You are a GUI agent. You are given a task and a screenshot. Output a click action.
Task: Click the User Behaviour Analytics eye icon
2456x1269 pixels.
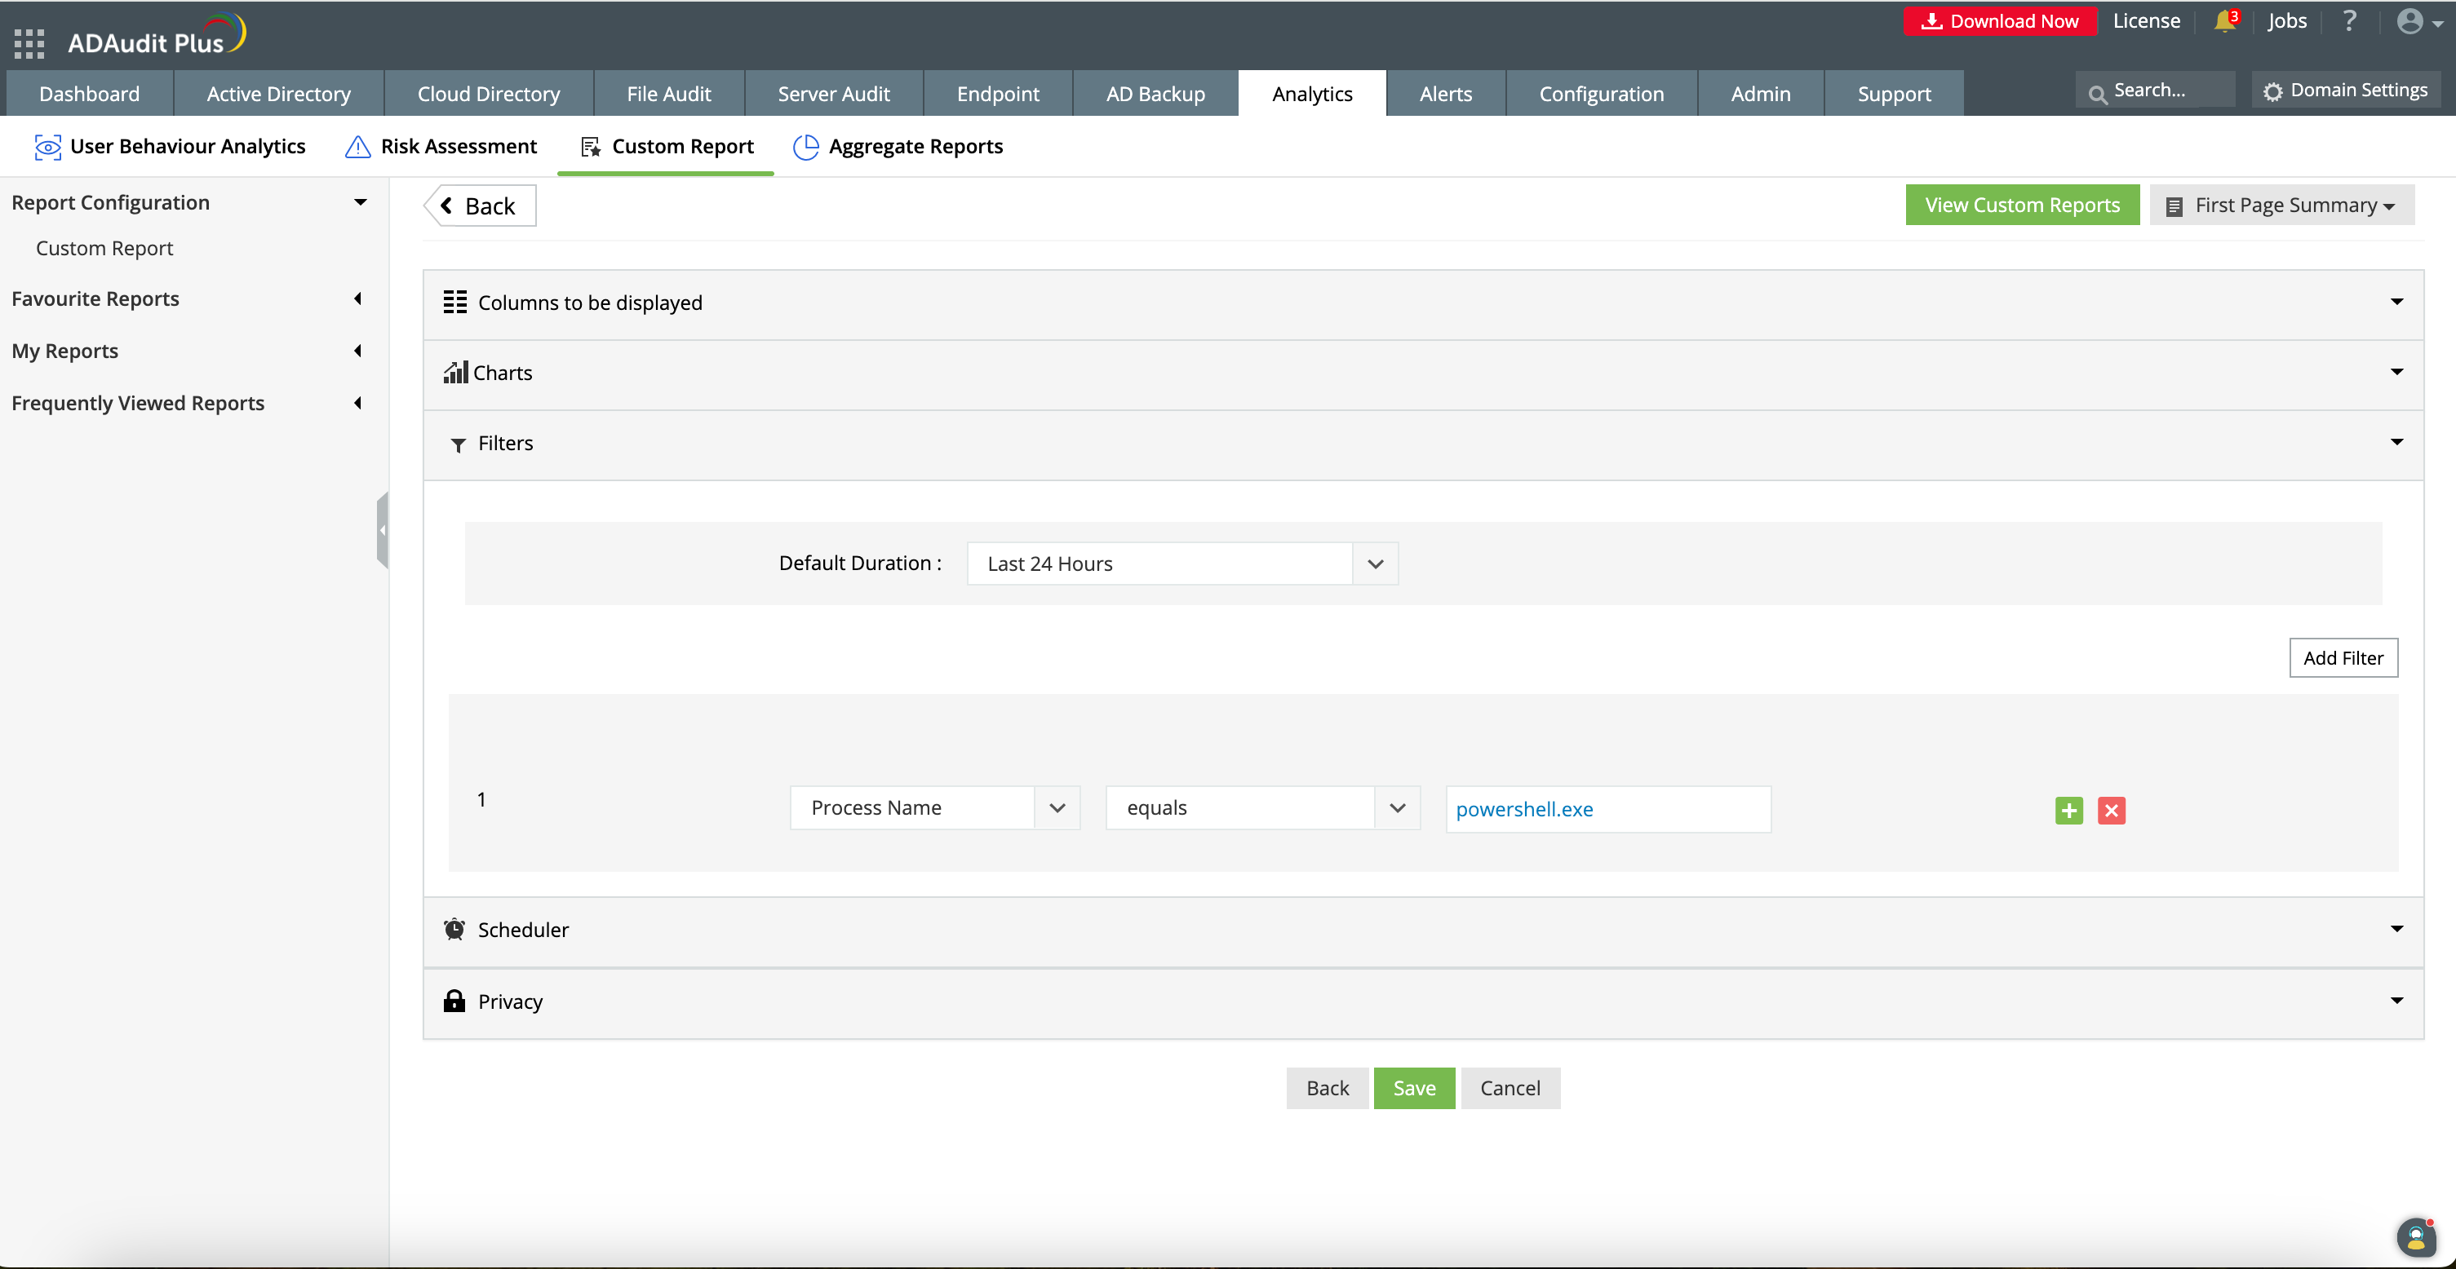[x=47, y=147]
